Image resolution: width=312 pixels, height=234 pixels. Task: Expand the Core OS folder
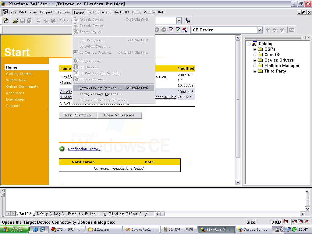[x=255, y=55]
